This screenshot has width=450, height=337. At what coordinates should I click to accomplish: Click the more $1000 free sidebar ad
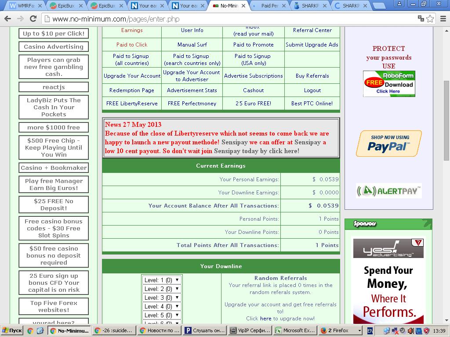point(54,127)
